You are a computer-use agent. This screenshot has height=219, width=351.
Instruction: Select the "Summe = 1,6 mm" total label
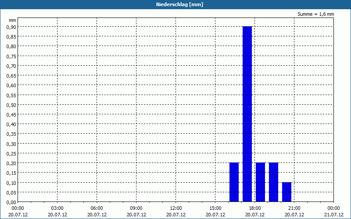(315, 14)
